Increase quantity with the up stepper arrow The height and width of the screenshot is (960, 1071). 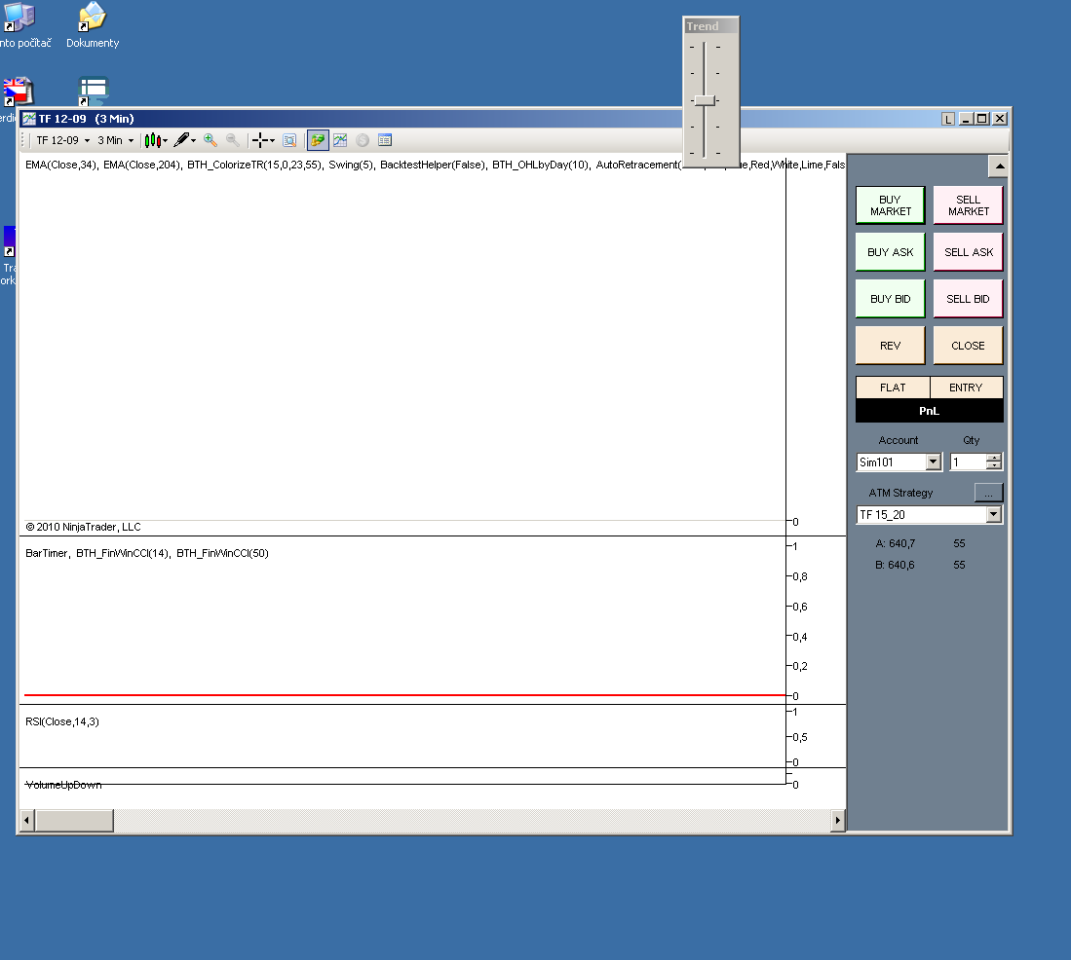pos(994,458)
